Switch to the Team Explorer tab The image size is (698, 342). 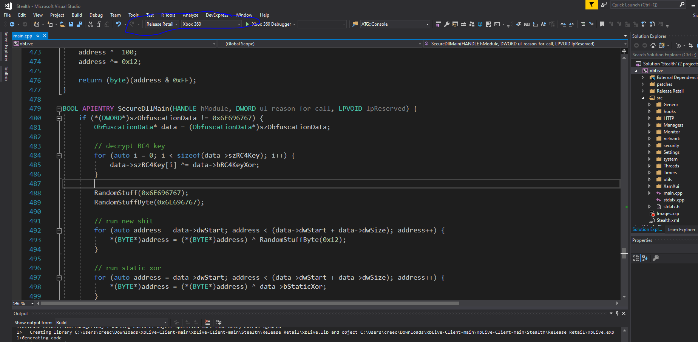point(681,229)
